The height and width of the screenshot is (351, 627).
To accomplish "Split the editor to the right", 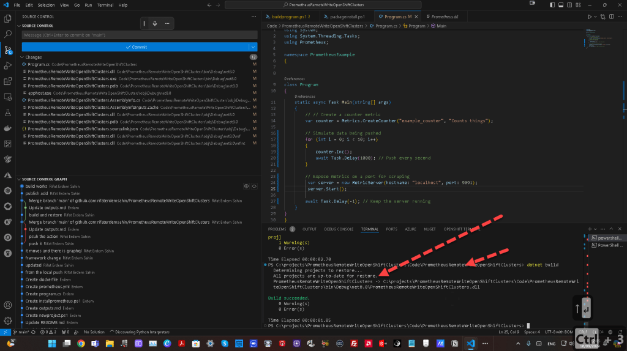I will point(612,17).
